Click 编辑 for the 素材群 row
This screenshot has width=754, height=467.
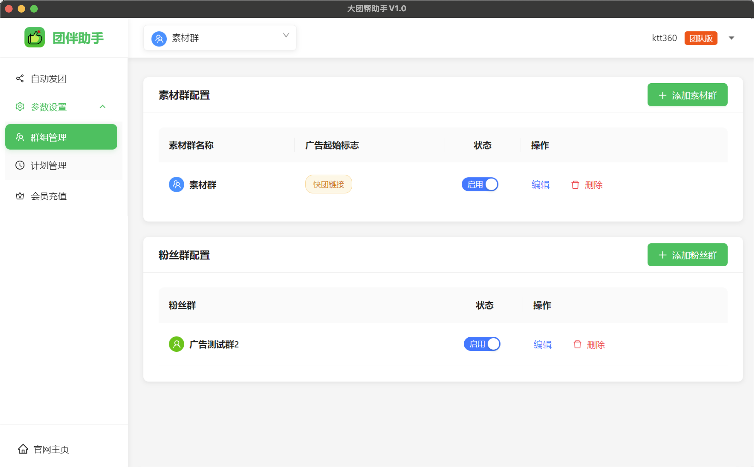tap(540, 185)
